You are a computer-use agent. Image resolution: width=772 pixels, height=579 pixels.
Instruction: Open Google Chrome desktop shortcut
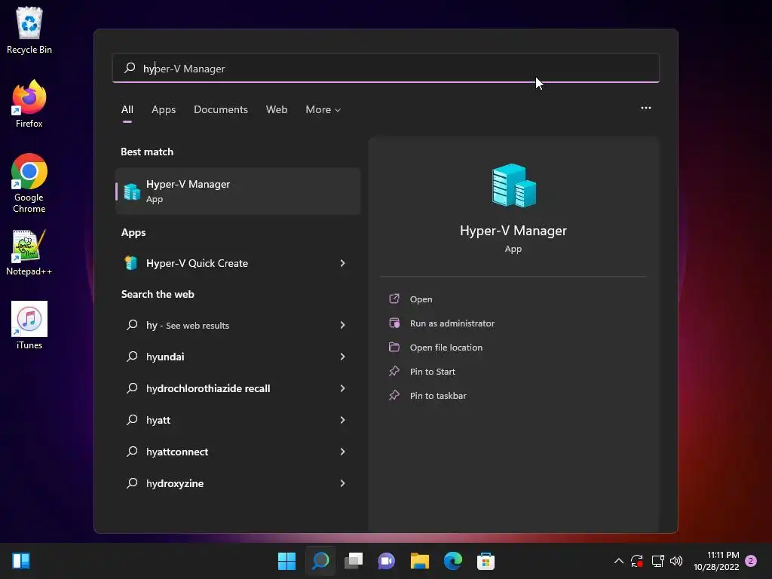coord(29,183)
